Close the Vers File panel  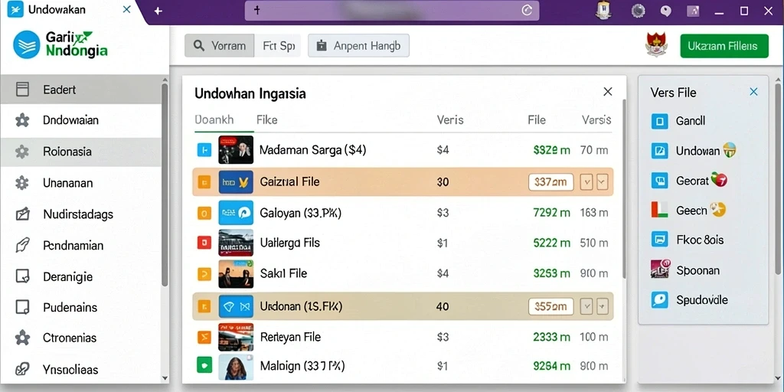pyautogui.click(x=753, y=92)
